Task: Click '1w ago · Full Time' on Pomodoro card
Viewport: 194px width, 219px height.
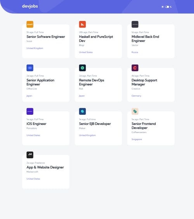Action: (x=35, y=119)
